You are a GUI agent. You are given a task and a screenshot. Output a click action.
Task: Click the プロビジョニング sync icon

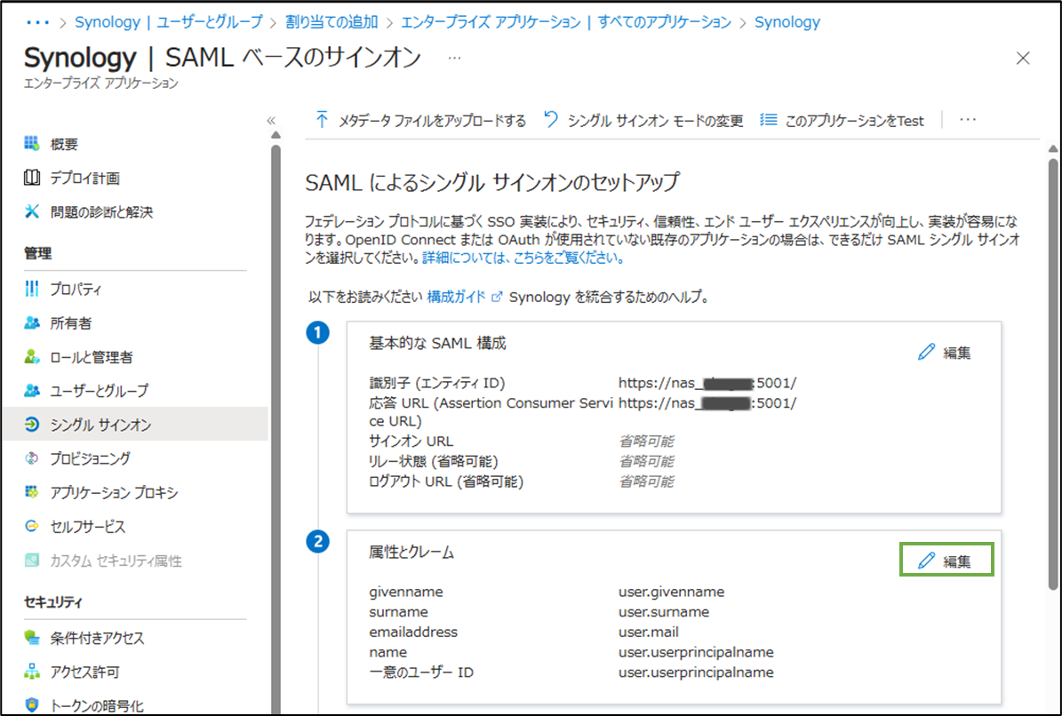pos(32,458)
